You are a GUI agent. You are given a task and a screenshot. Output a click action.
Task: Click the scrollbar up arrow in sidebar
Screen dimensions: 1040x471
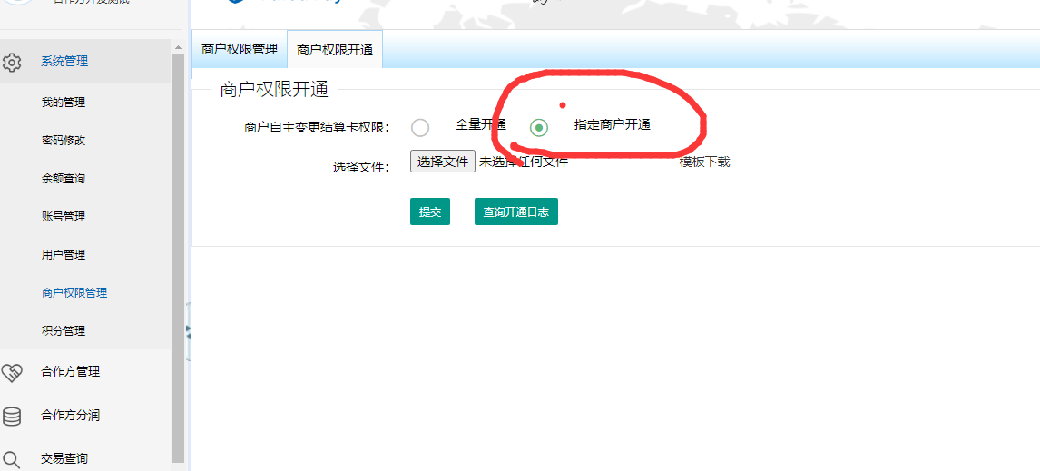coord(178,48)
